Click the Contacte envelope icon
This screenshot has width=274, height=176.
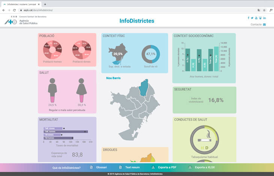pos(264,25)
